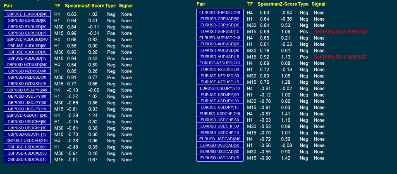This screenshot has height=174, width=397.
Task: Open the EURUSD-GBPUSD|240 pair button
Action: click(x=220, y=13)
